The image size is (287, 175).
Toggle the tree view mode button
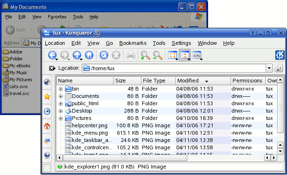click(185, 55)
